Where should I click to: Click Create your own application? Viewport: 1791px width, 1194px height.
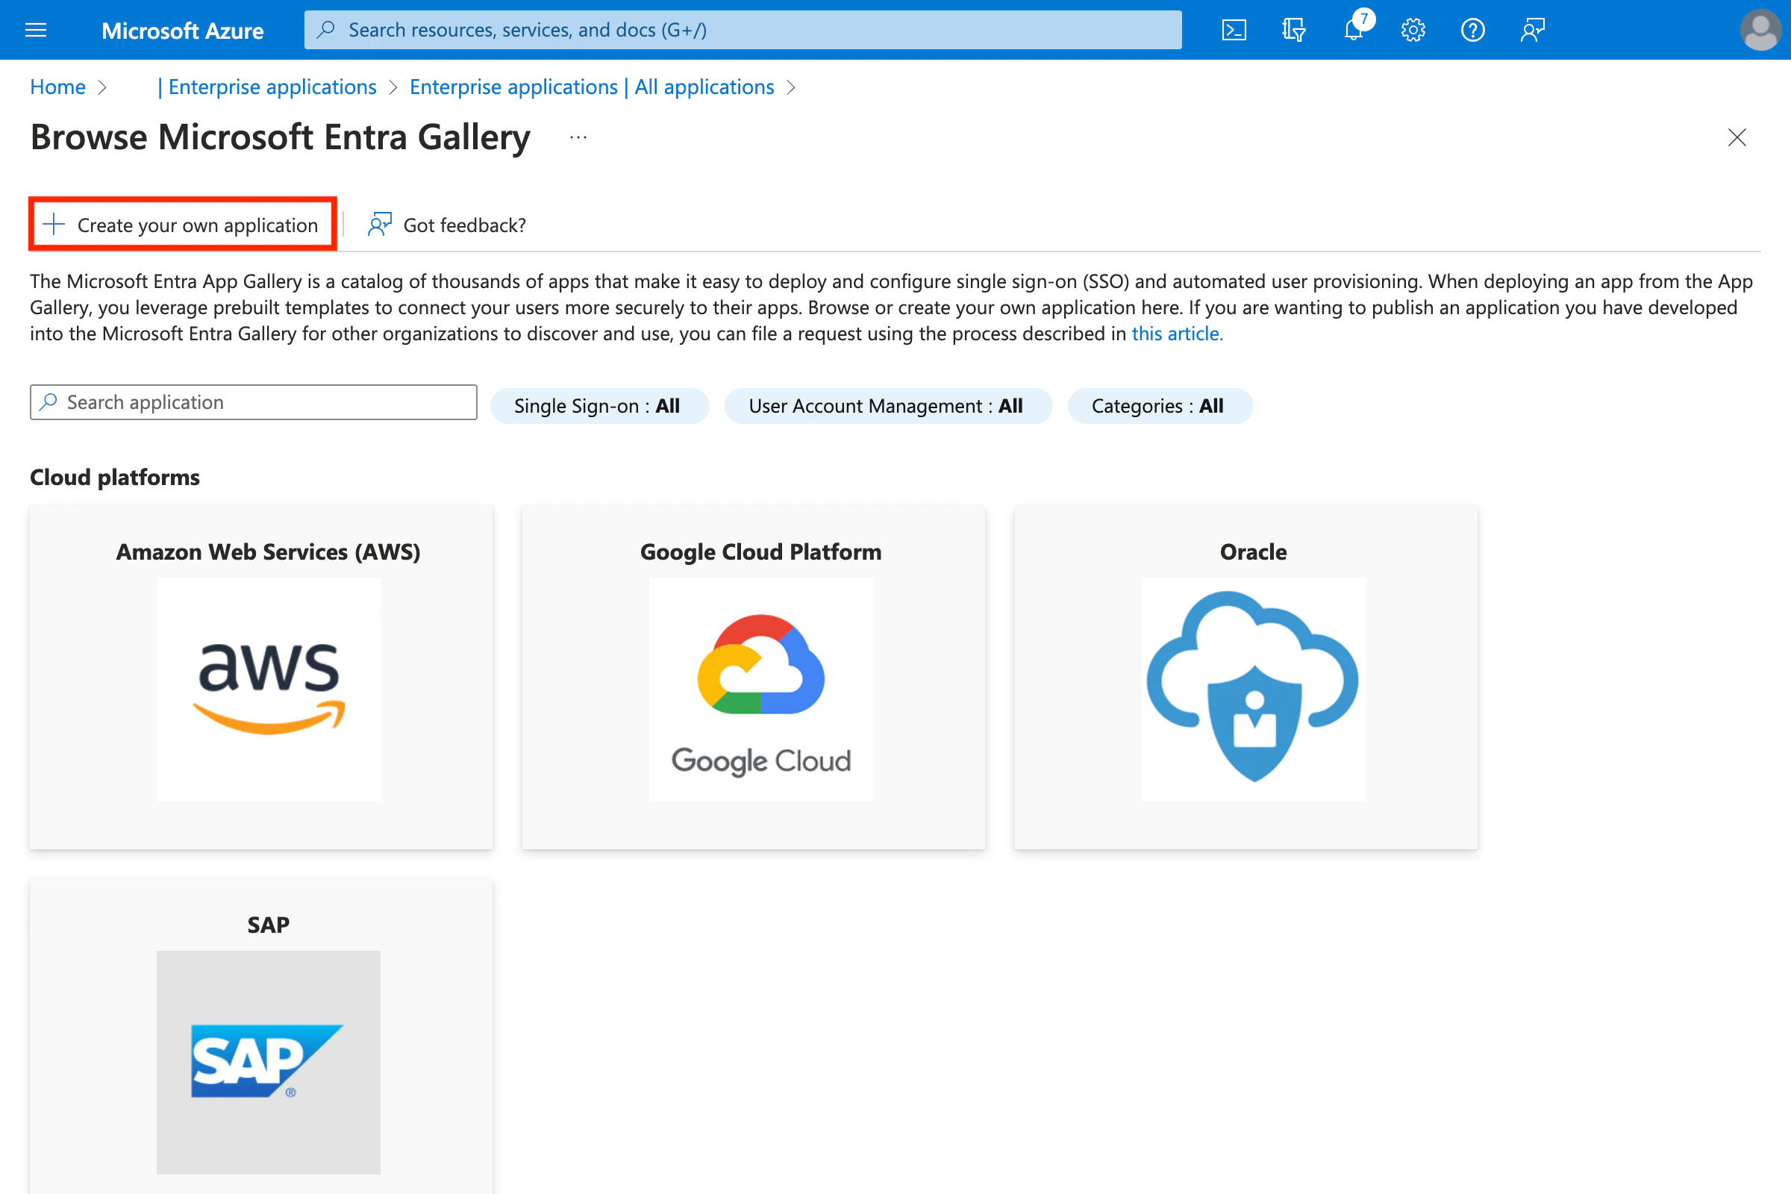coord(183,225)
